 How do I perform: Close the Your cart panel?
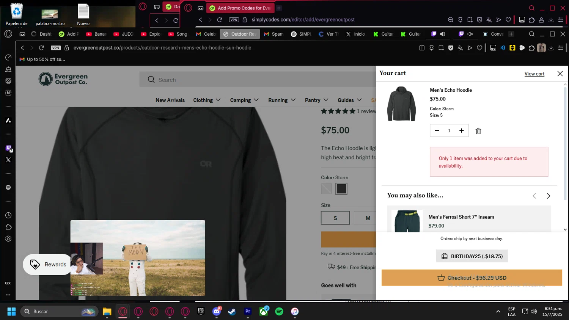tap(560, 74)
